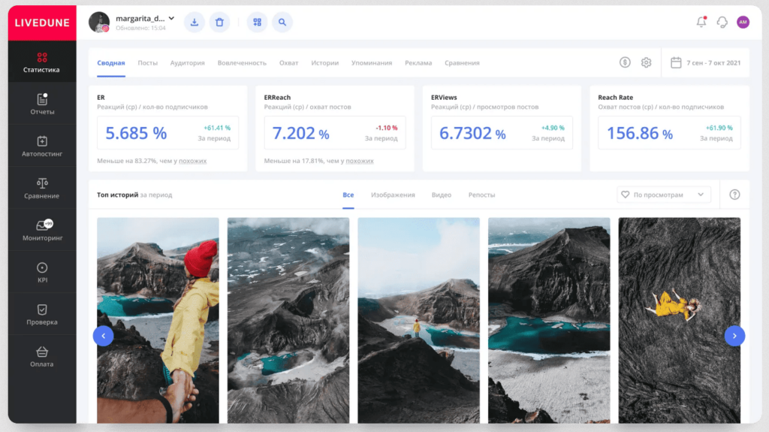This screenshot has height=432, width=769.
Task: Click the download icon in the top toolbar
Action: click(x=195, y=23)
